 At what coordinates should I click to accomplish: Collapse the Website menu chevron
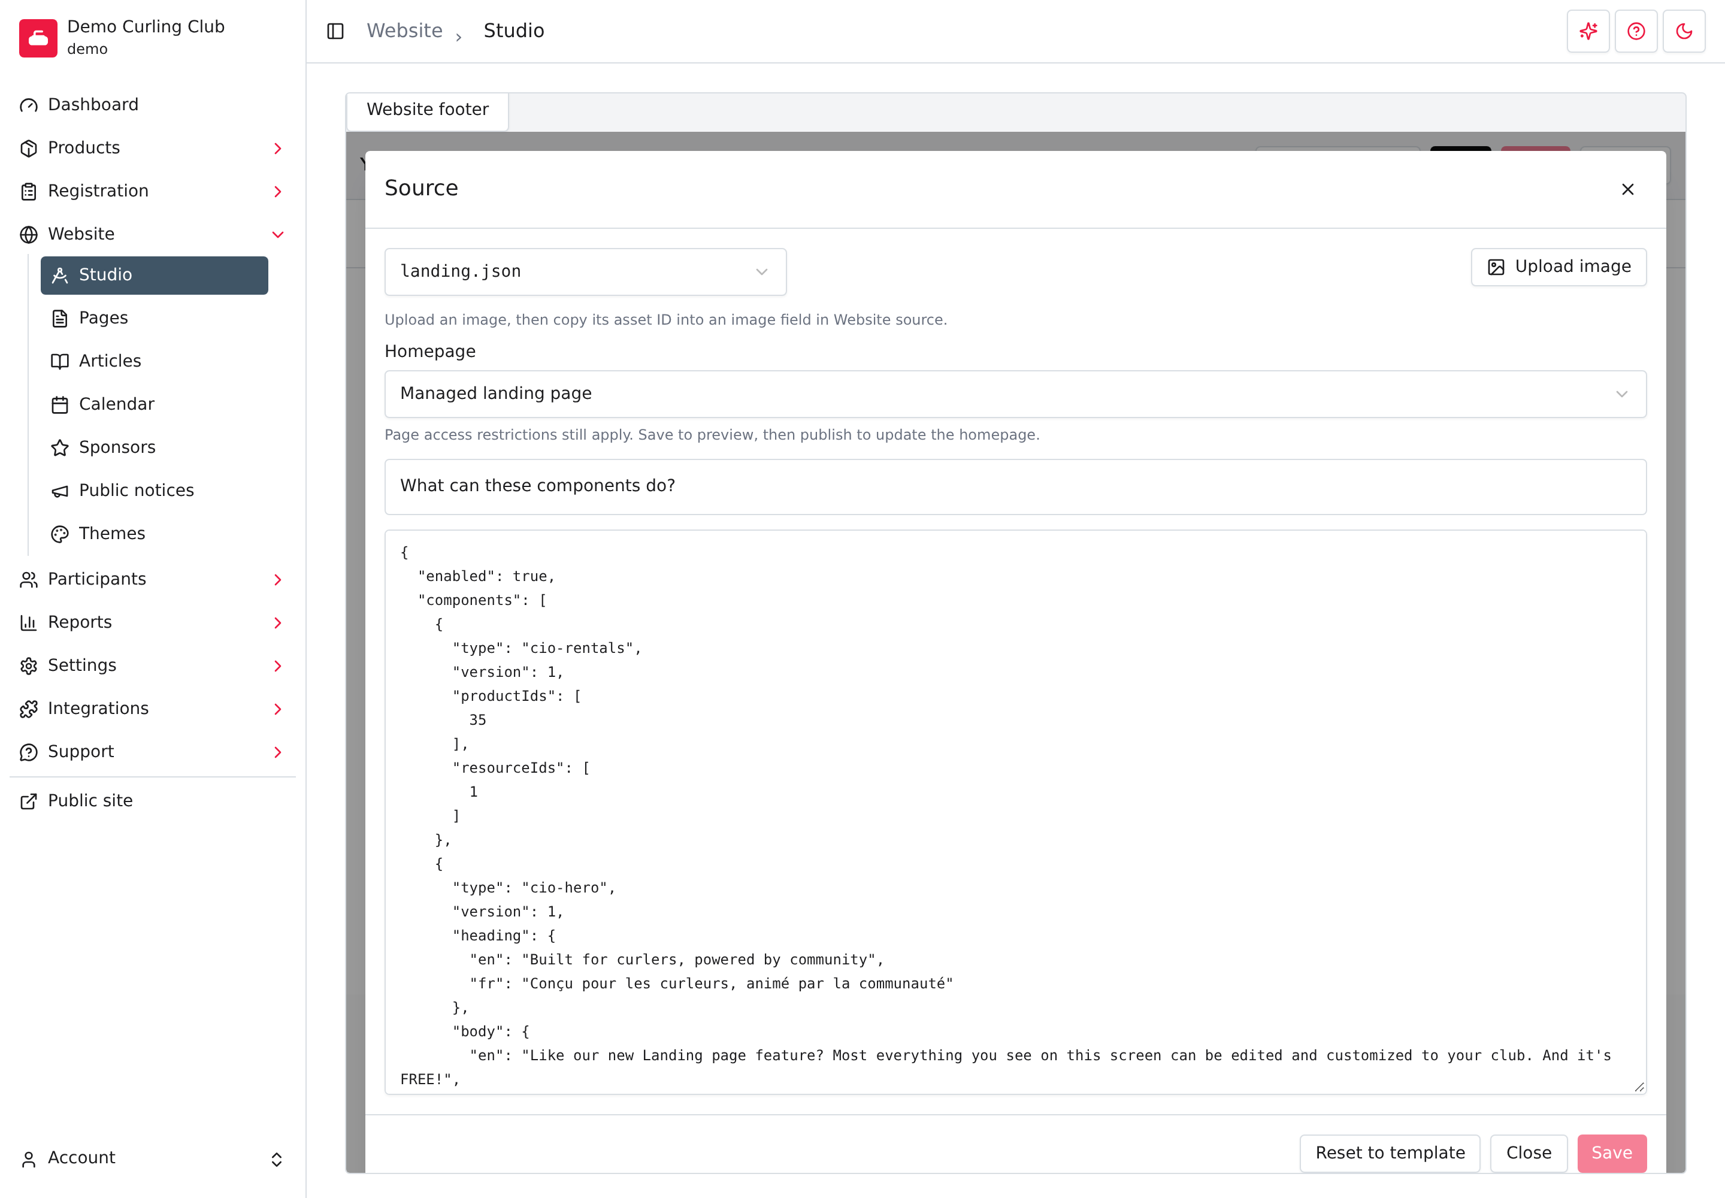[x=278, y=235]
